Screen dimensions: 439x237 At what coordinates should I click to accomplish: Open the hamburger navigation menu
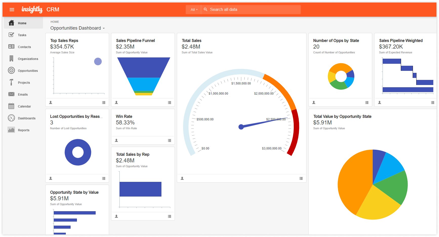(x=12, y=9)
